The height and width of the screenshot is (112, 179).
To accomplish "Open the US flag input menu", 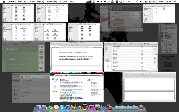I will coord(146,1).
